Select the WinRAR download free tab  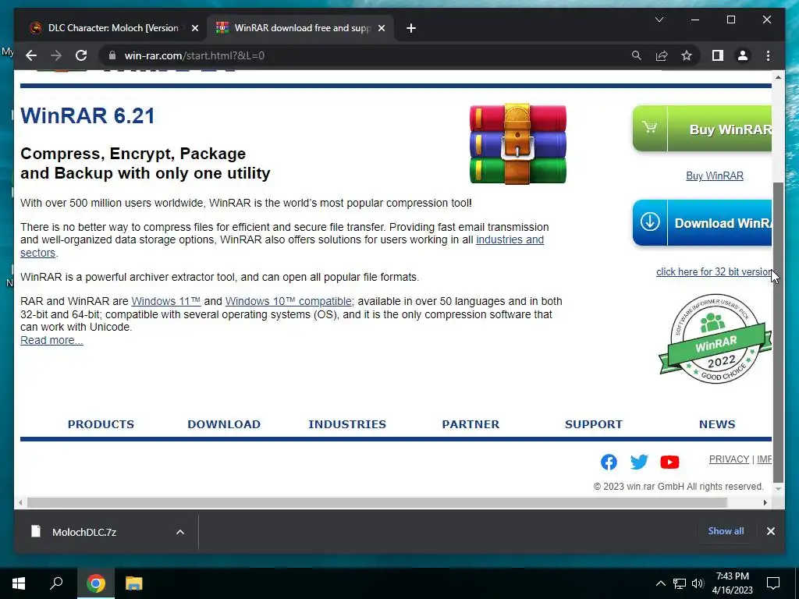pos(300,28)
